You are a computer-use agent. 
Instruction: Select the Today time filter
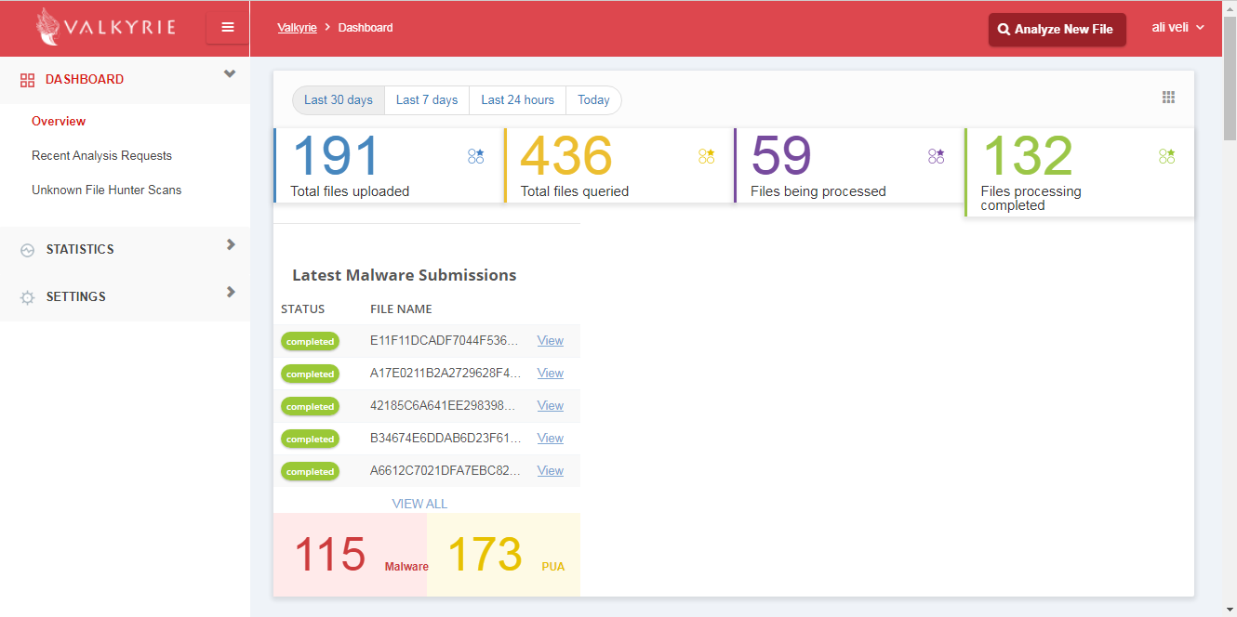tap(593, 100)
